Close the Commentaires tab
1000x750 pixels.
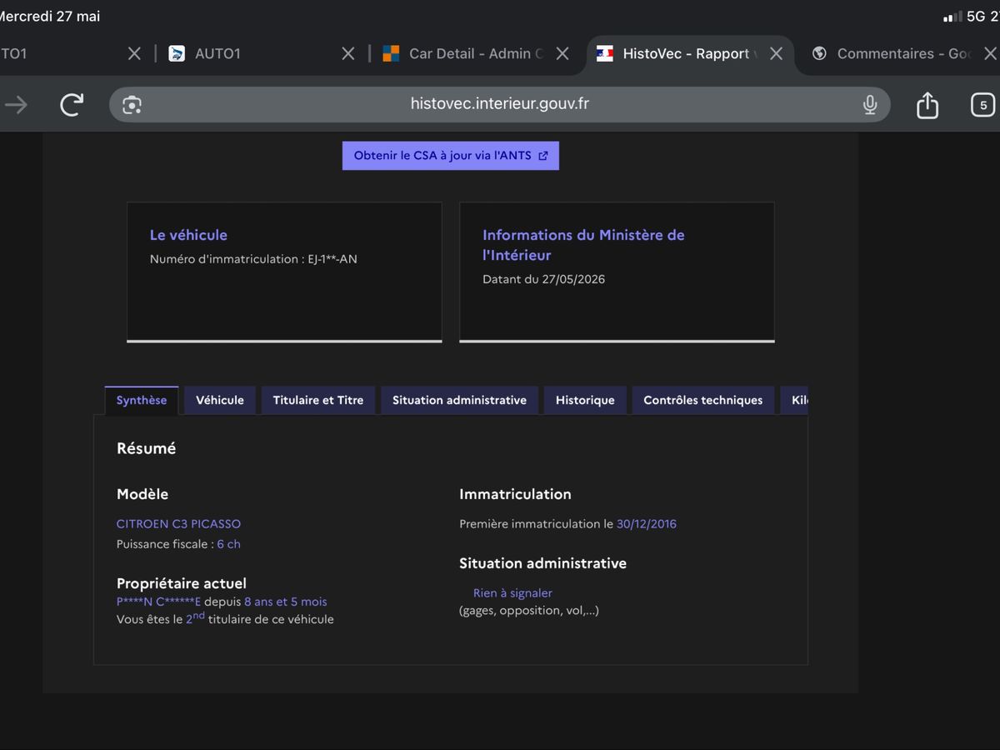tap(990, 53)
